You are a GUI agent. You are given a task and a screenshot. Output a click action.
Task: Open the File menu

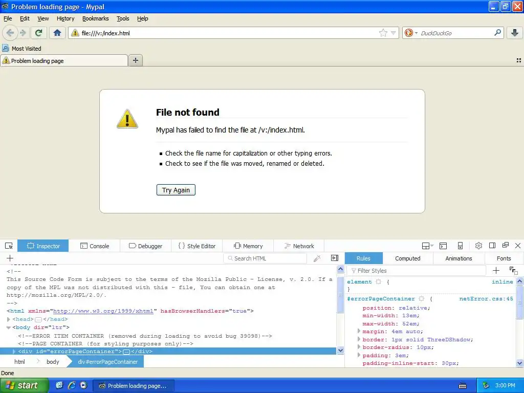[8, 18]
